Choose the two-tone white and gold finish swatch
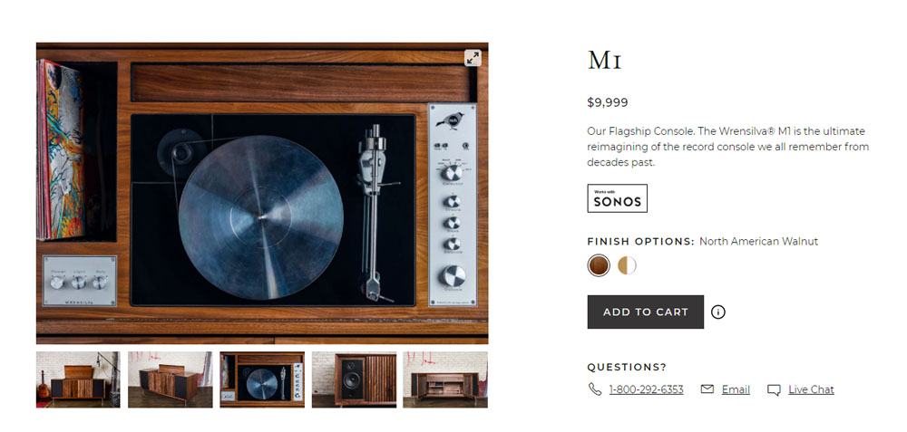Viewport: 907px width, 432px height. (x=627, y=265)
